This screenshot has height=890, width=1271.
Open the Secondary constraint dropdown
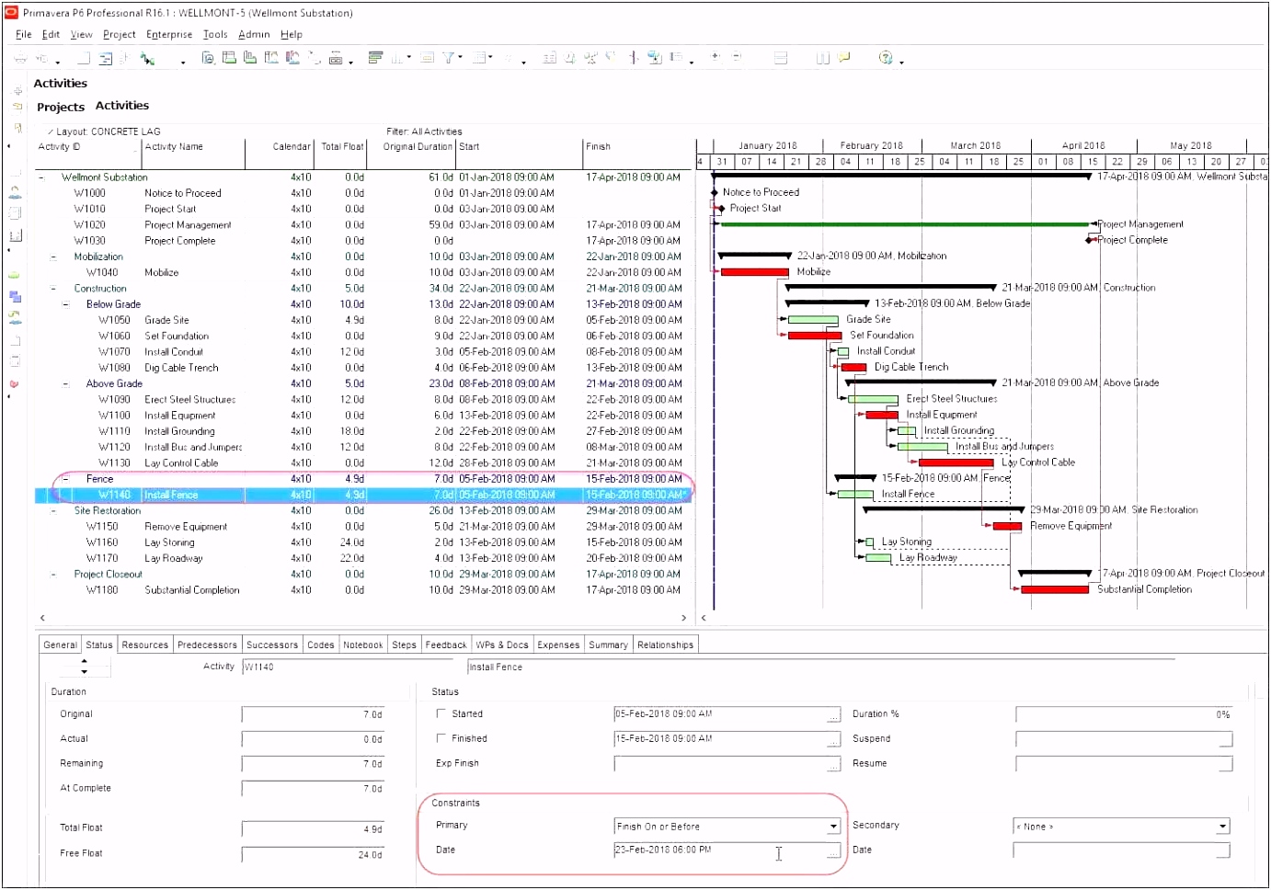point(1223,827)
